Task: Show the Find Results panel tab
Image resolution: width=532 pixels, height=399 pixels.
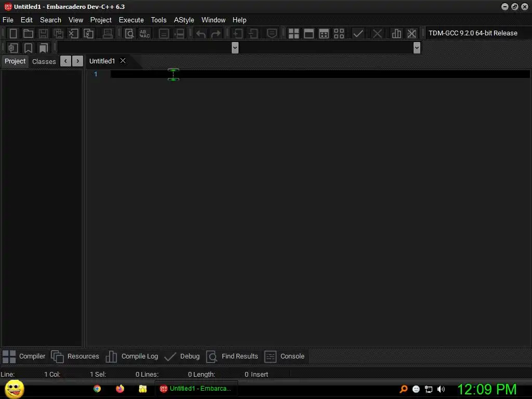Action: [232, 356]
